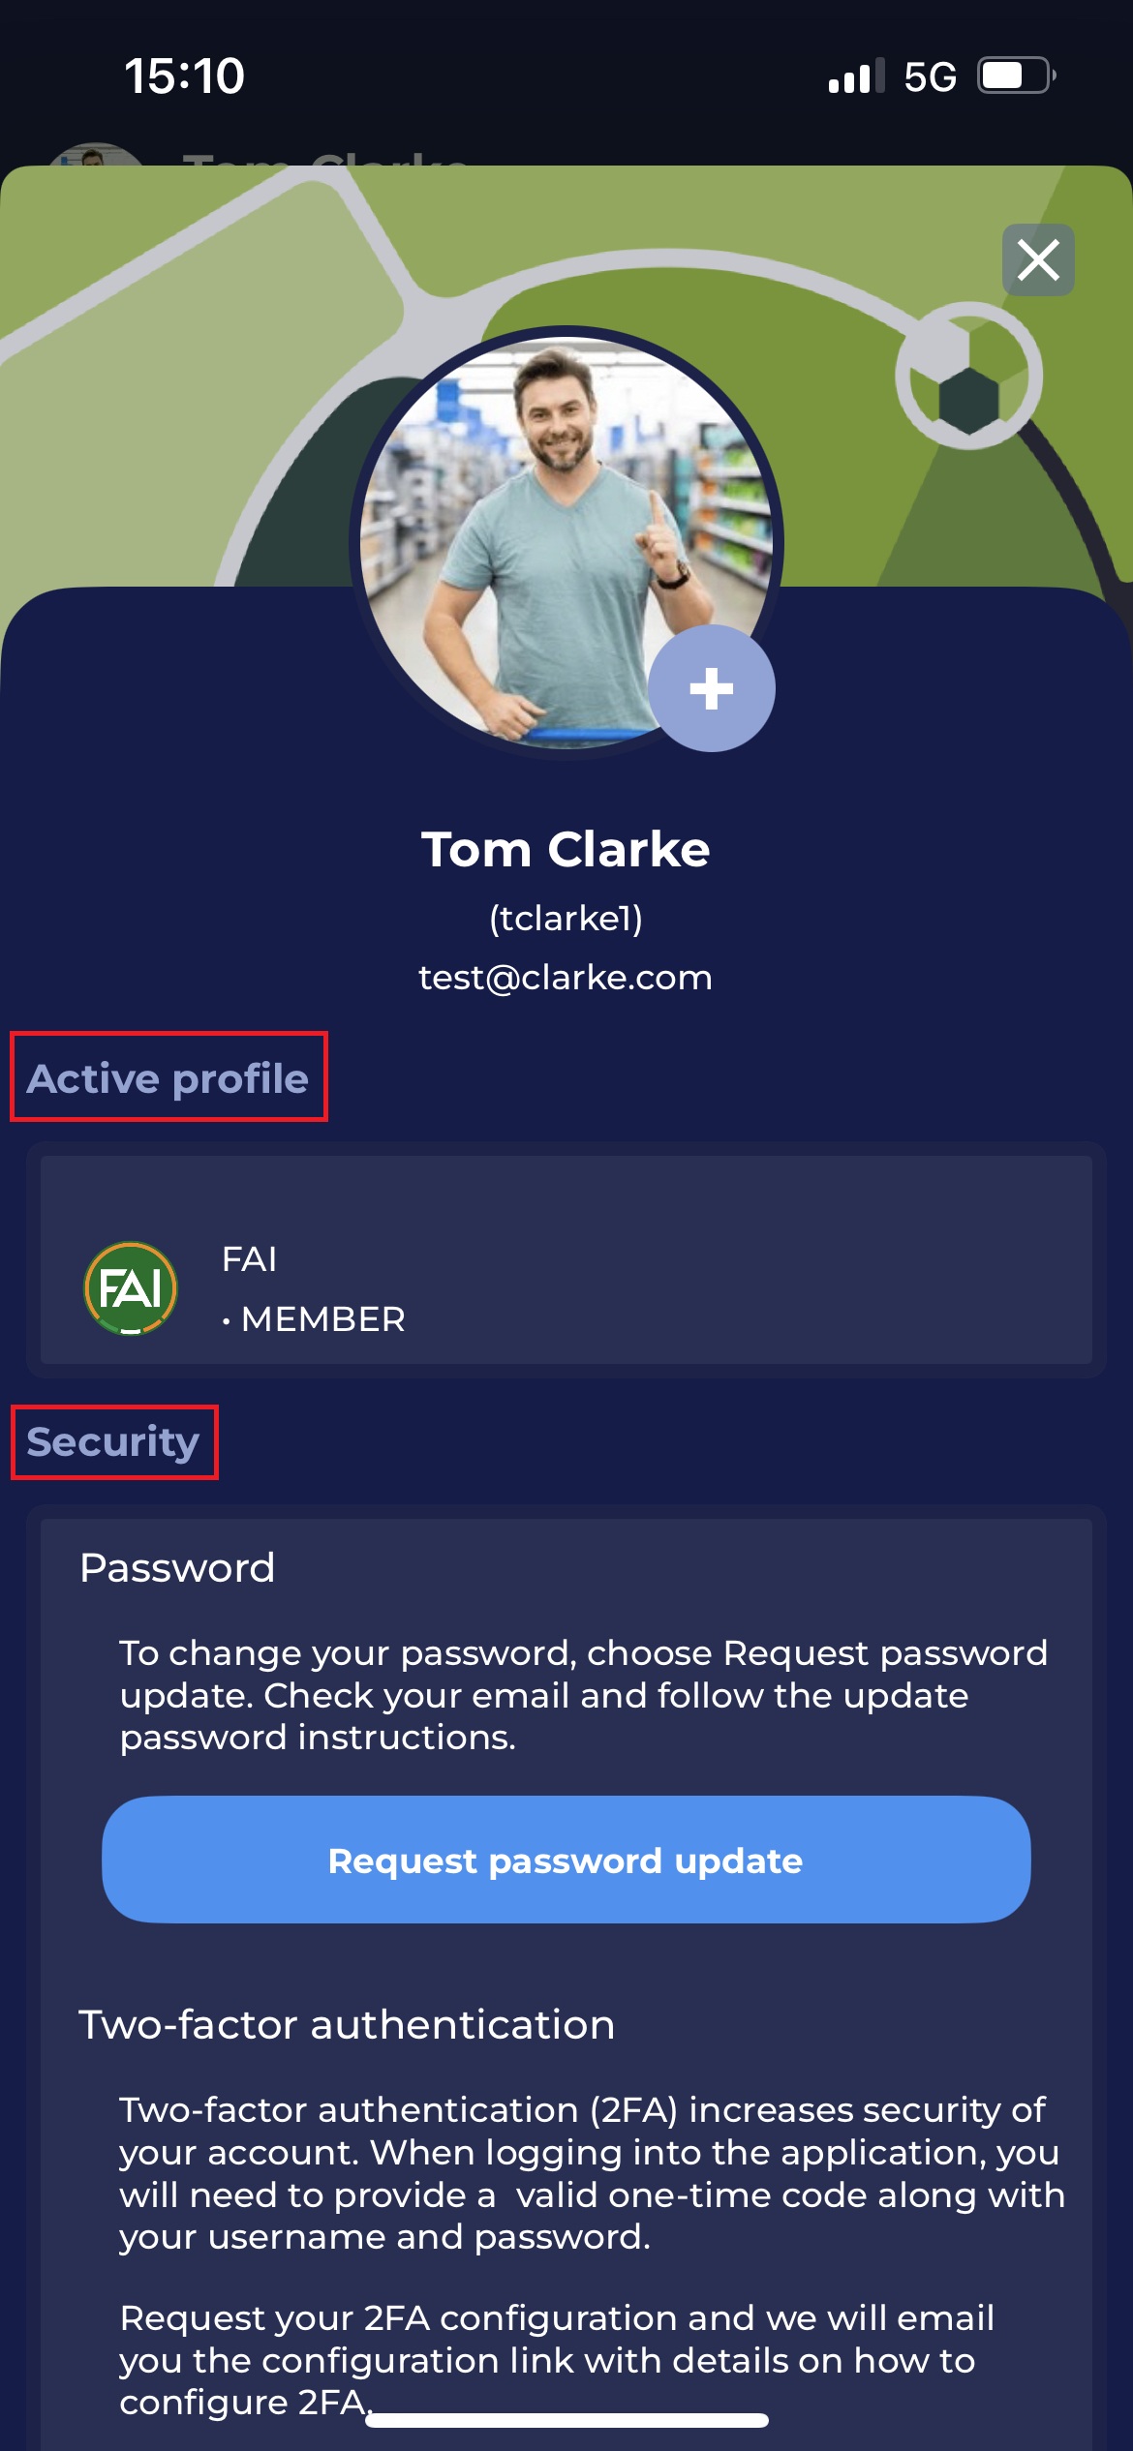Screen dimensions: 1133x2451
Task: Tap the 5G network indicator
Action: pyautogui.click(x=930, y=76)
